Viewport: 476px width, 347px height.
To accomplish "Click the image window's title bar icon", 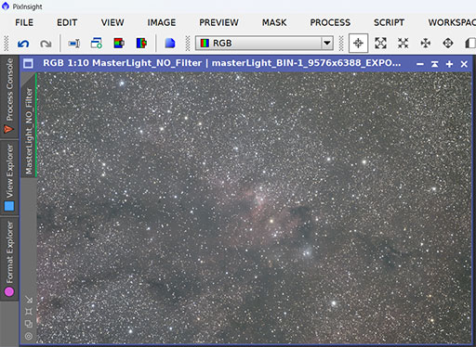I will [x=28, y=64].
